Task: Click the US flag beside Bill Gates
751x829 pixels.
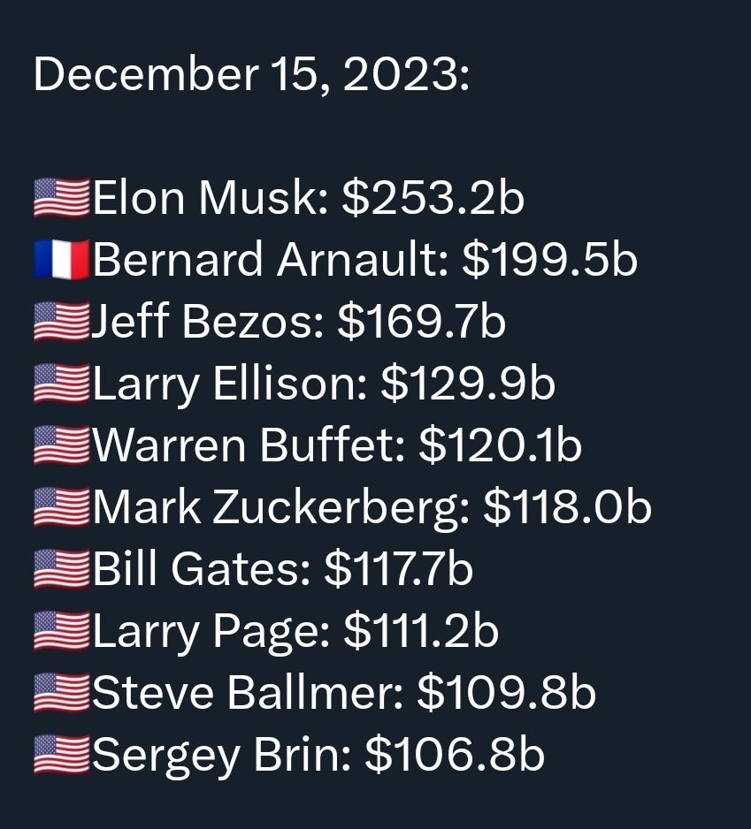Action: pyautogui.click(x=61, y=569)
